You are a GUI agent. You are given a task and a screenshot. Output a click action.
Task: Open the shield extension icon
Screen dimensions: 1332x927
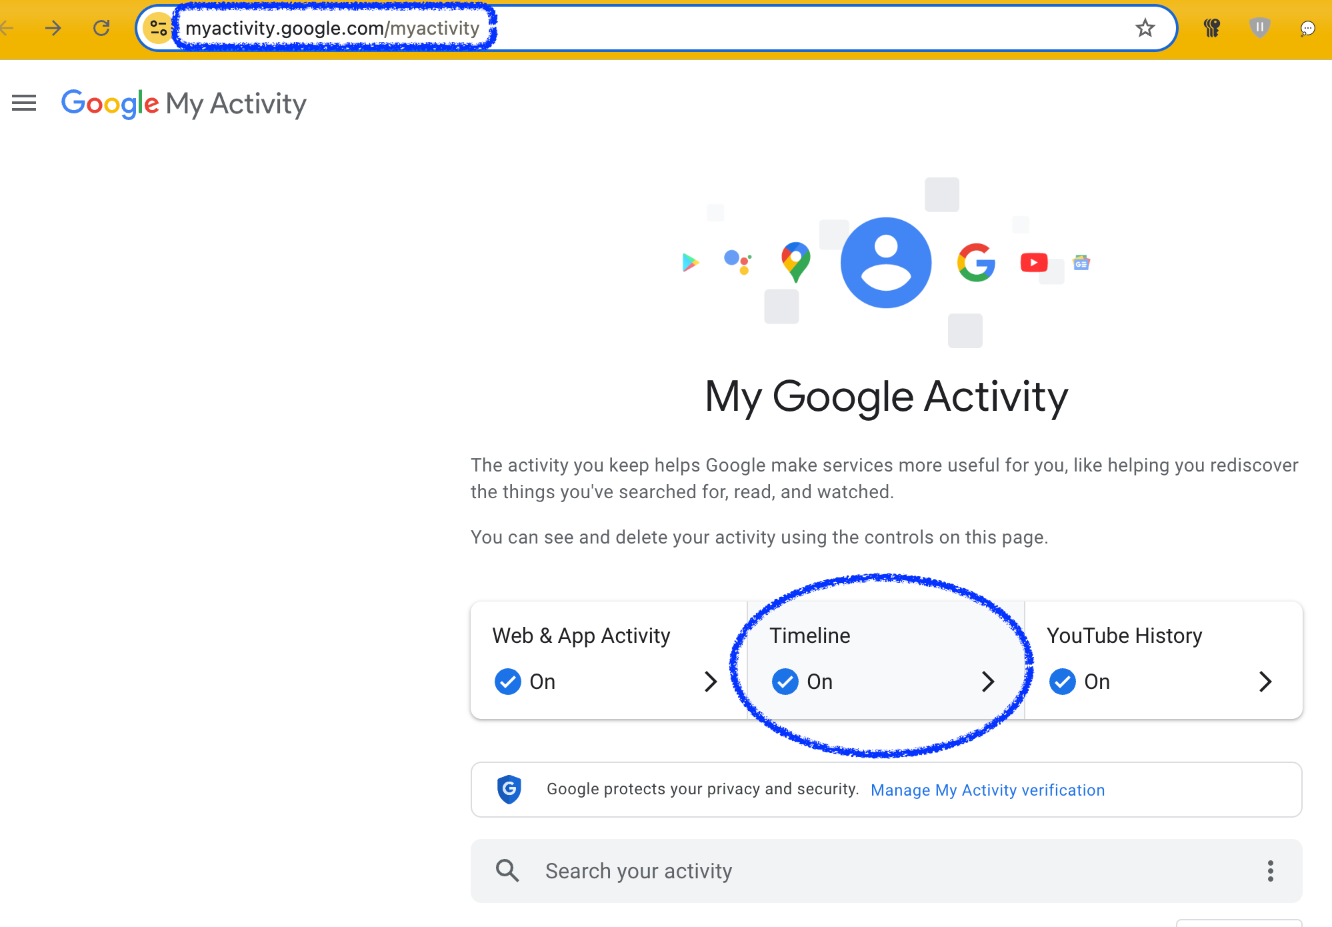pyautogui.click(x=1259, y=28)
